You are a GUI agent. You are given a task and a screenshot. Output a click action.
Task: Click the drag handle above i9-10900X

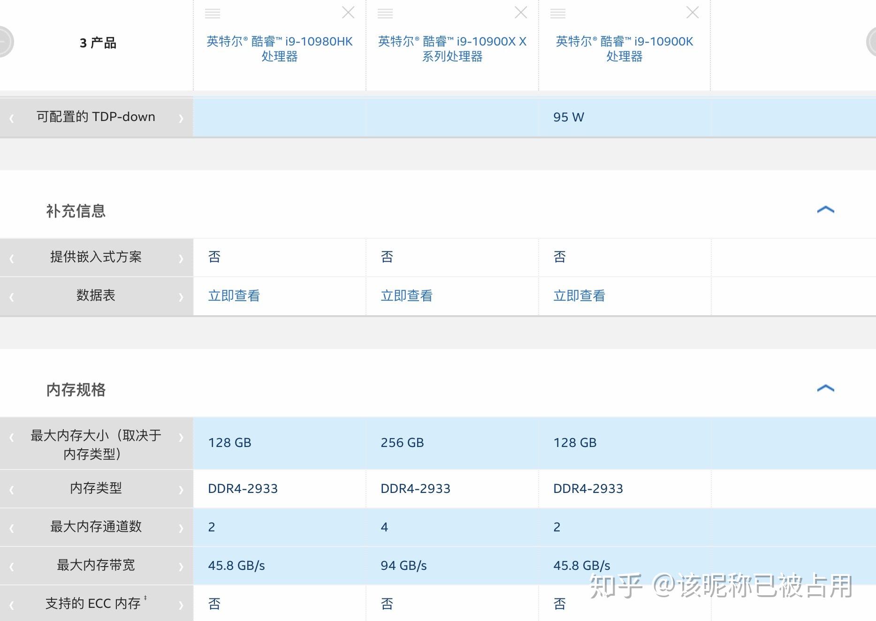pos(385,13)
